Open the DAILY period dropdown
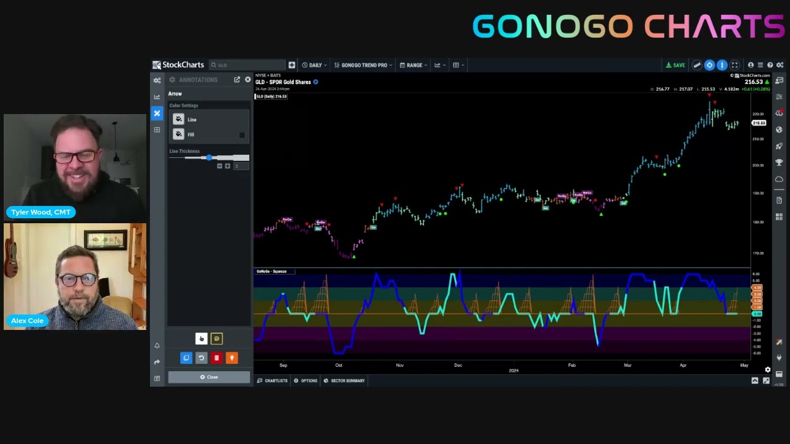This screenshot has height=444, width=790. click(315, 65)
